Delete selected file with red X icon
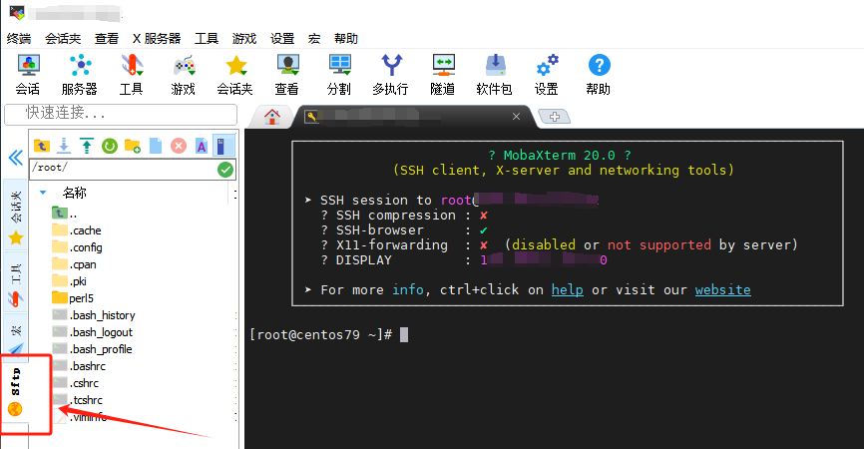This screenshot has height=449, width=864. [179, 146]
